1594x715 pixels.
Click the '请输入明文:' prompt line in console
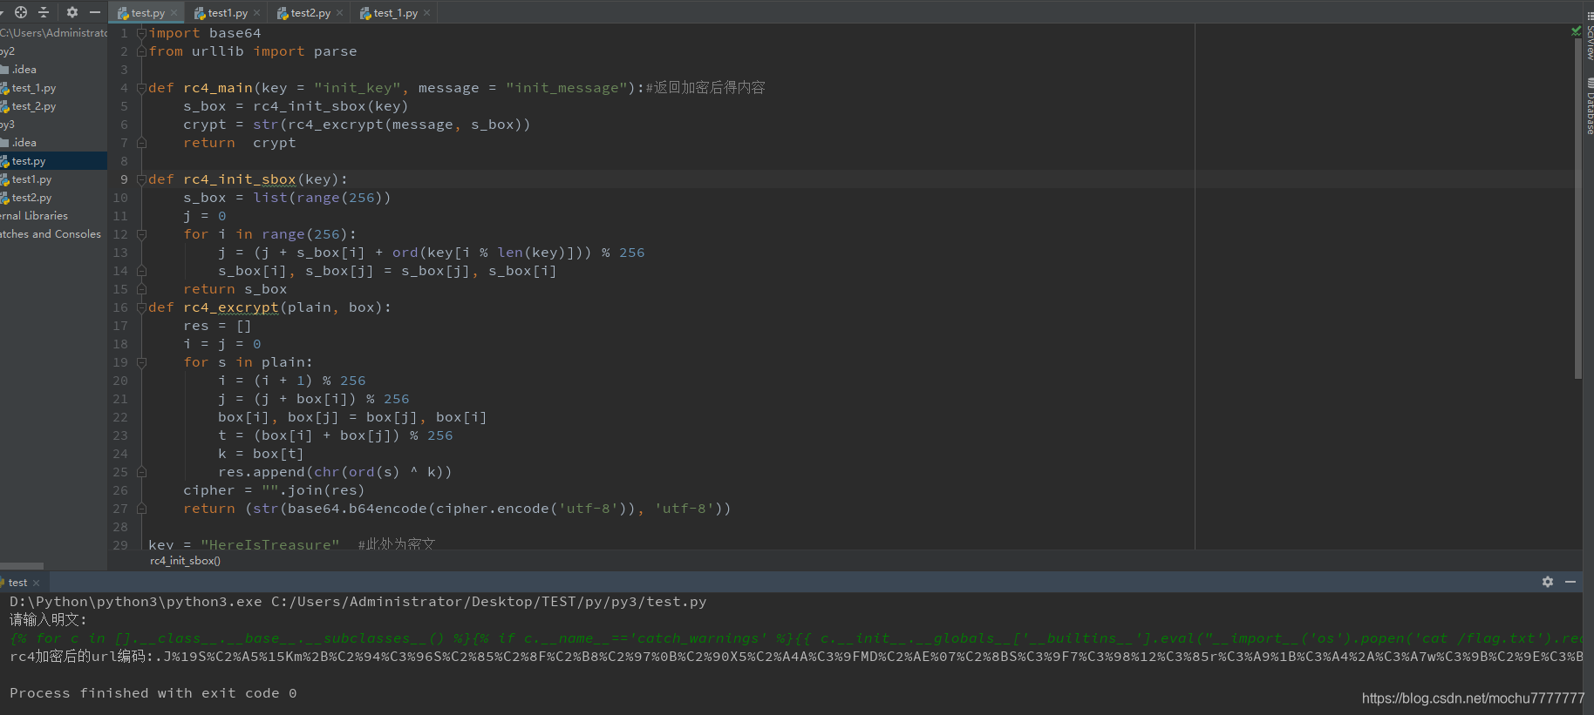49,620
